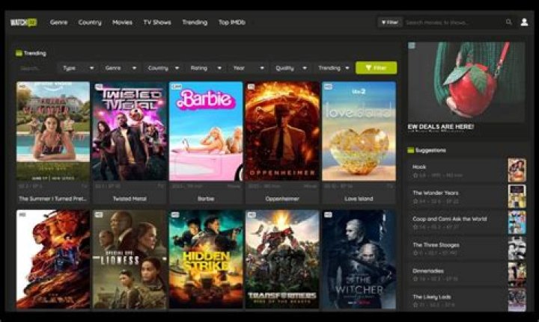
Task: Open the Rating filter dropdown
Action: coord(205,68)
